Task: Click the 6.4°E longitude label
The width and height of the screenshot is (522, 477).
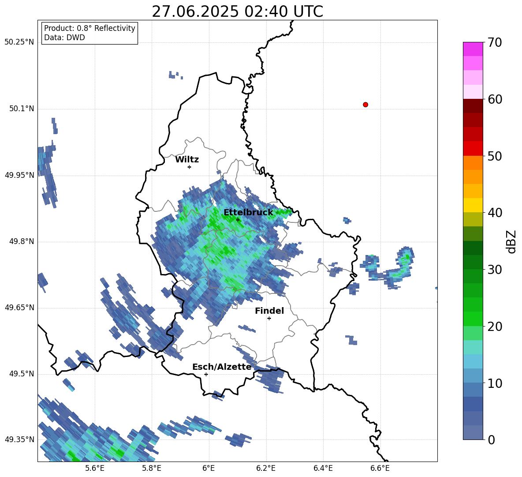Action: pyautogui.click(x=323, y=468)
